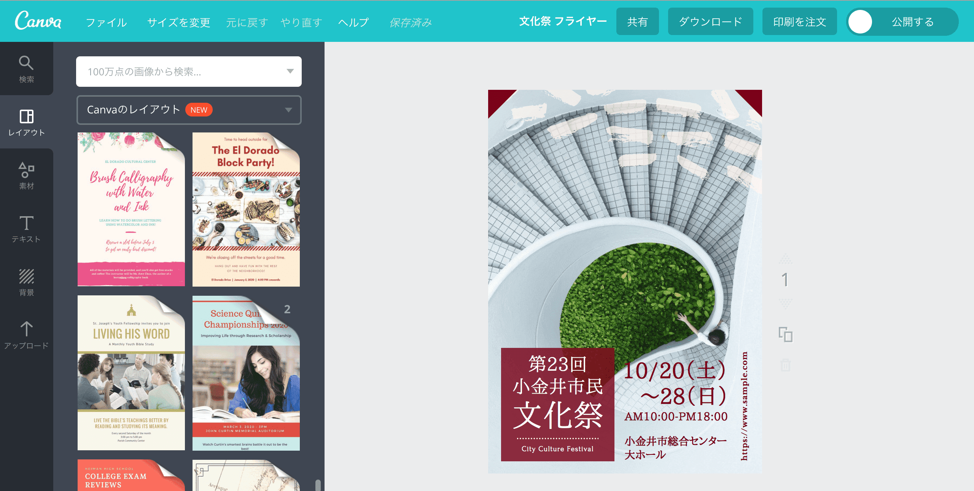Click the 共有 share button
Screen dimensions: 974x491
[637, 22]
